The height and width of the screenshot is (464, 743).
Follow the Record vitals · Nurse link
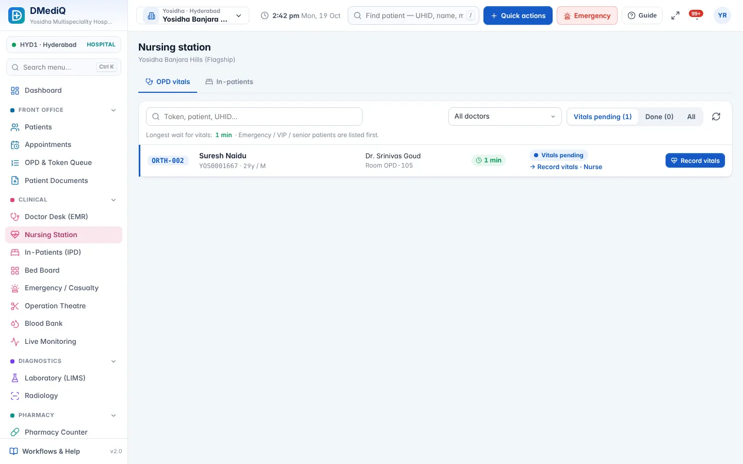coord(566,167)
